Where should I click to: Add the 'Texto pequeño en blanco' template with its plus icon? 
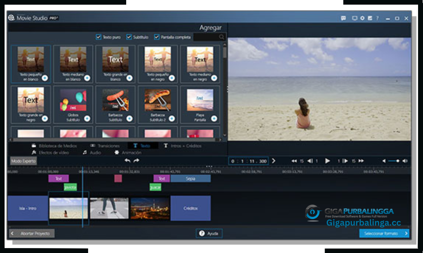tap(45, 78)
